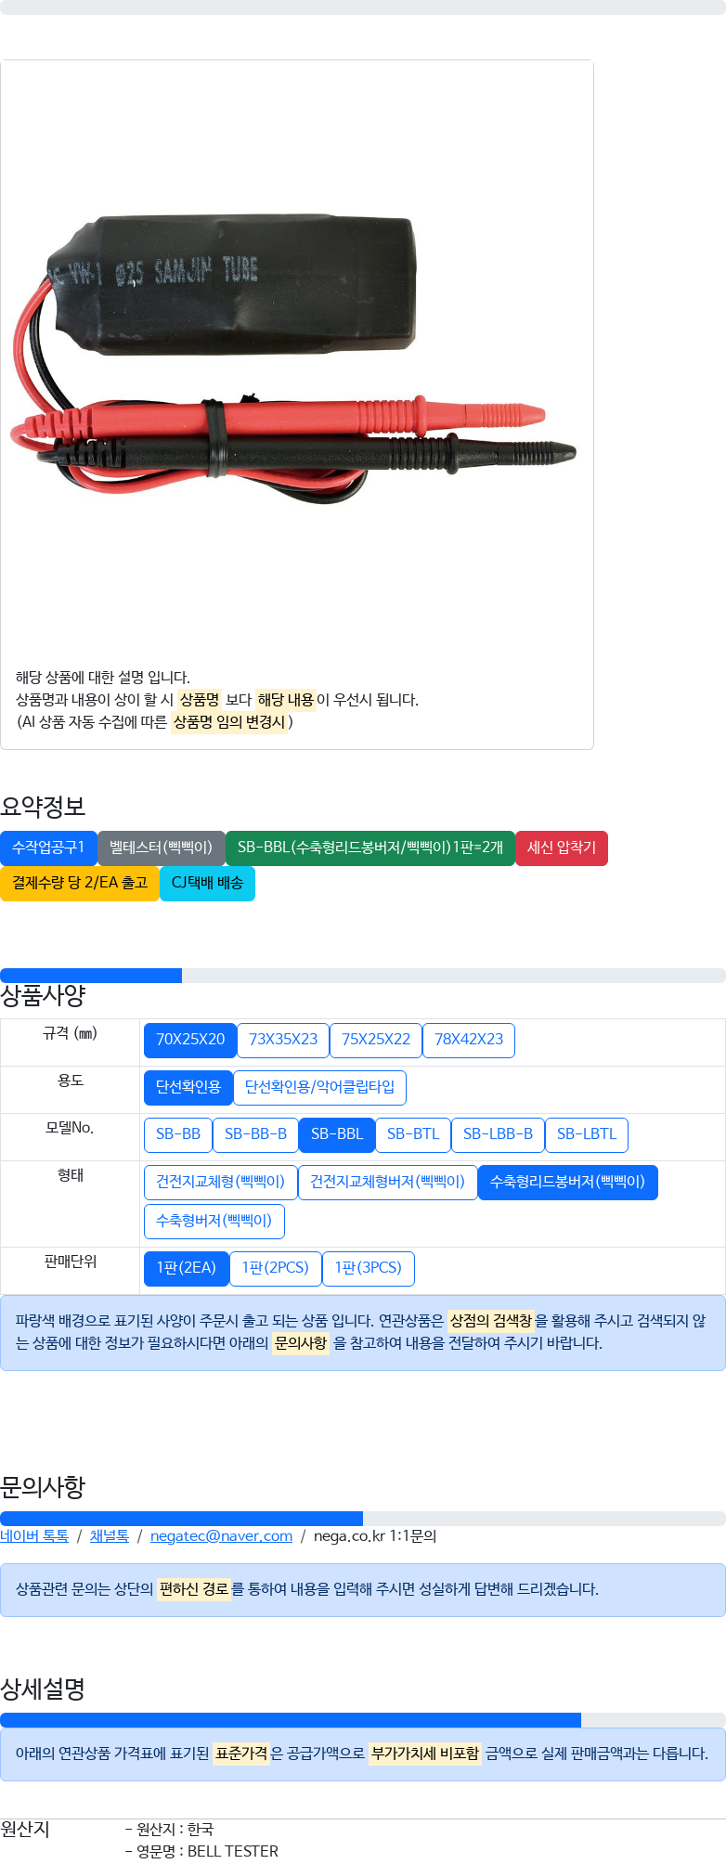Select 건전지교체형(삑삑이) type
Image resolution: width=726 pixels, height=1864 pixels.
coord(221,1182)
